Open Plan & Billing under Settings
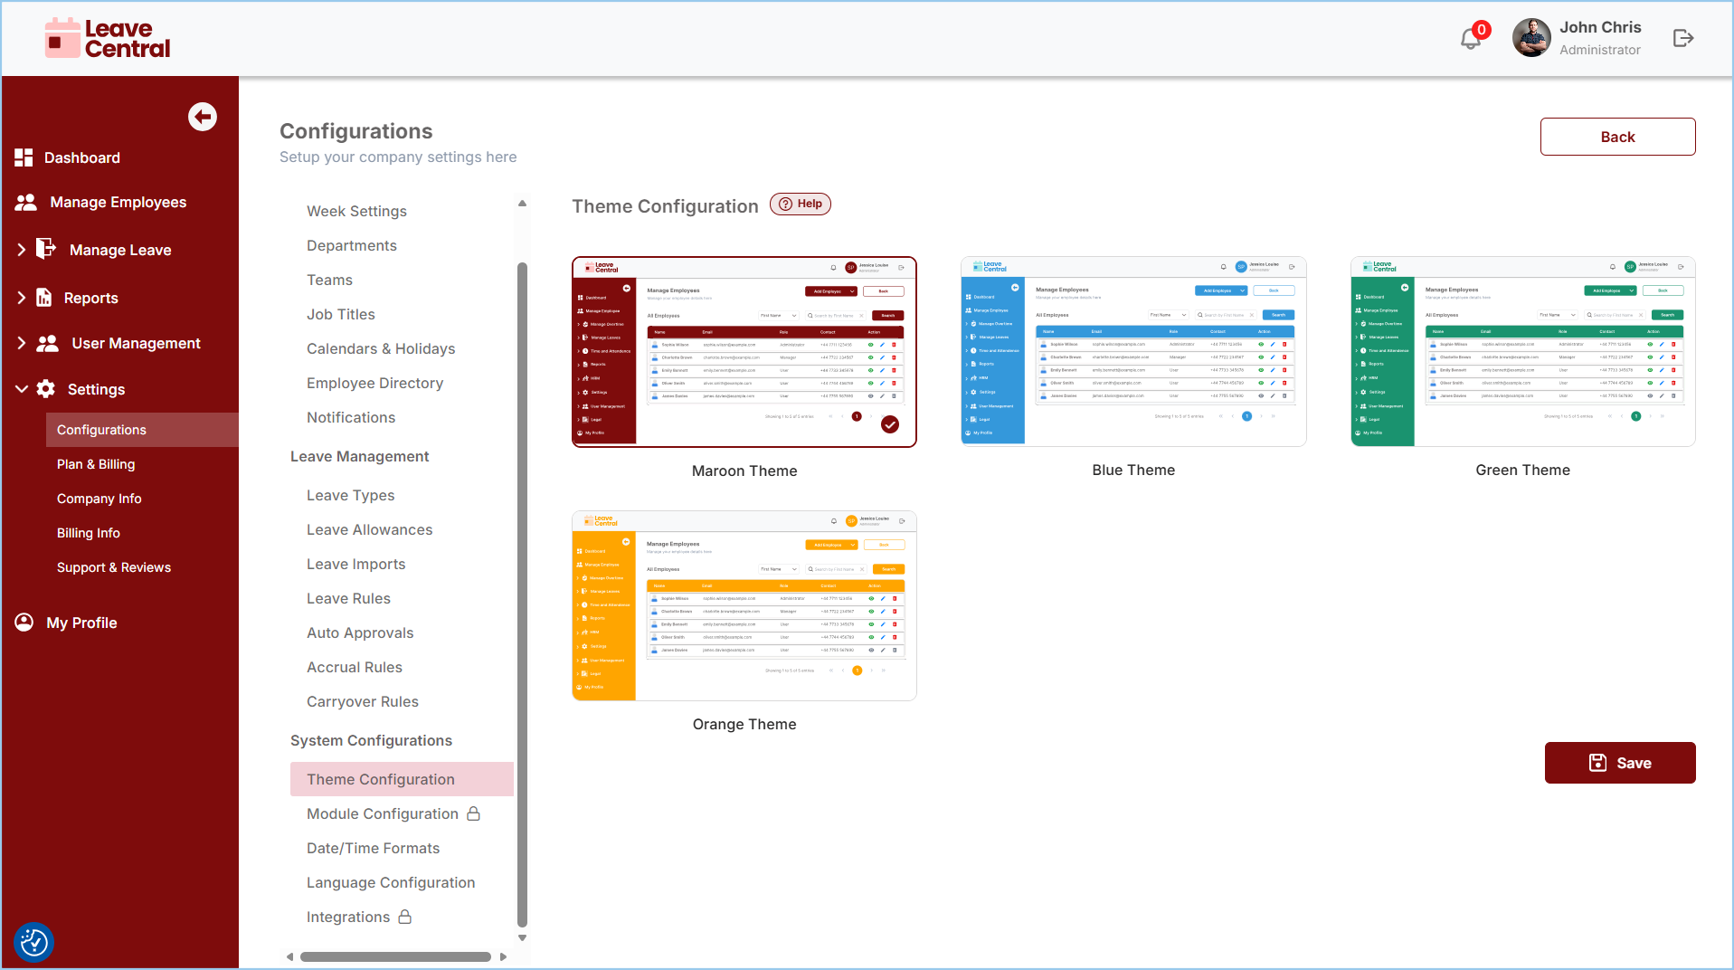This screenshot has height=970, width=1734. [96, 464]
